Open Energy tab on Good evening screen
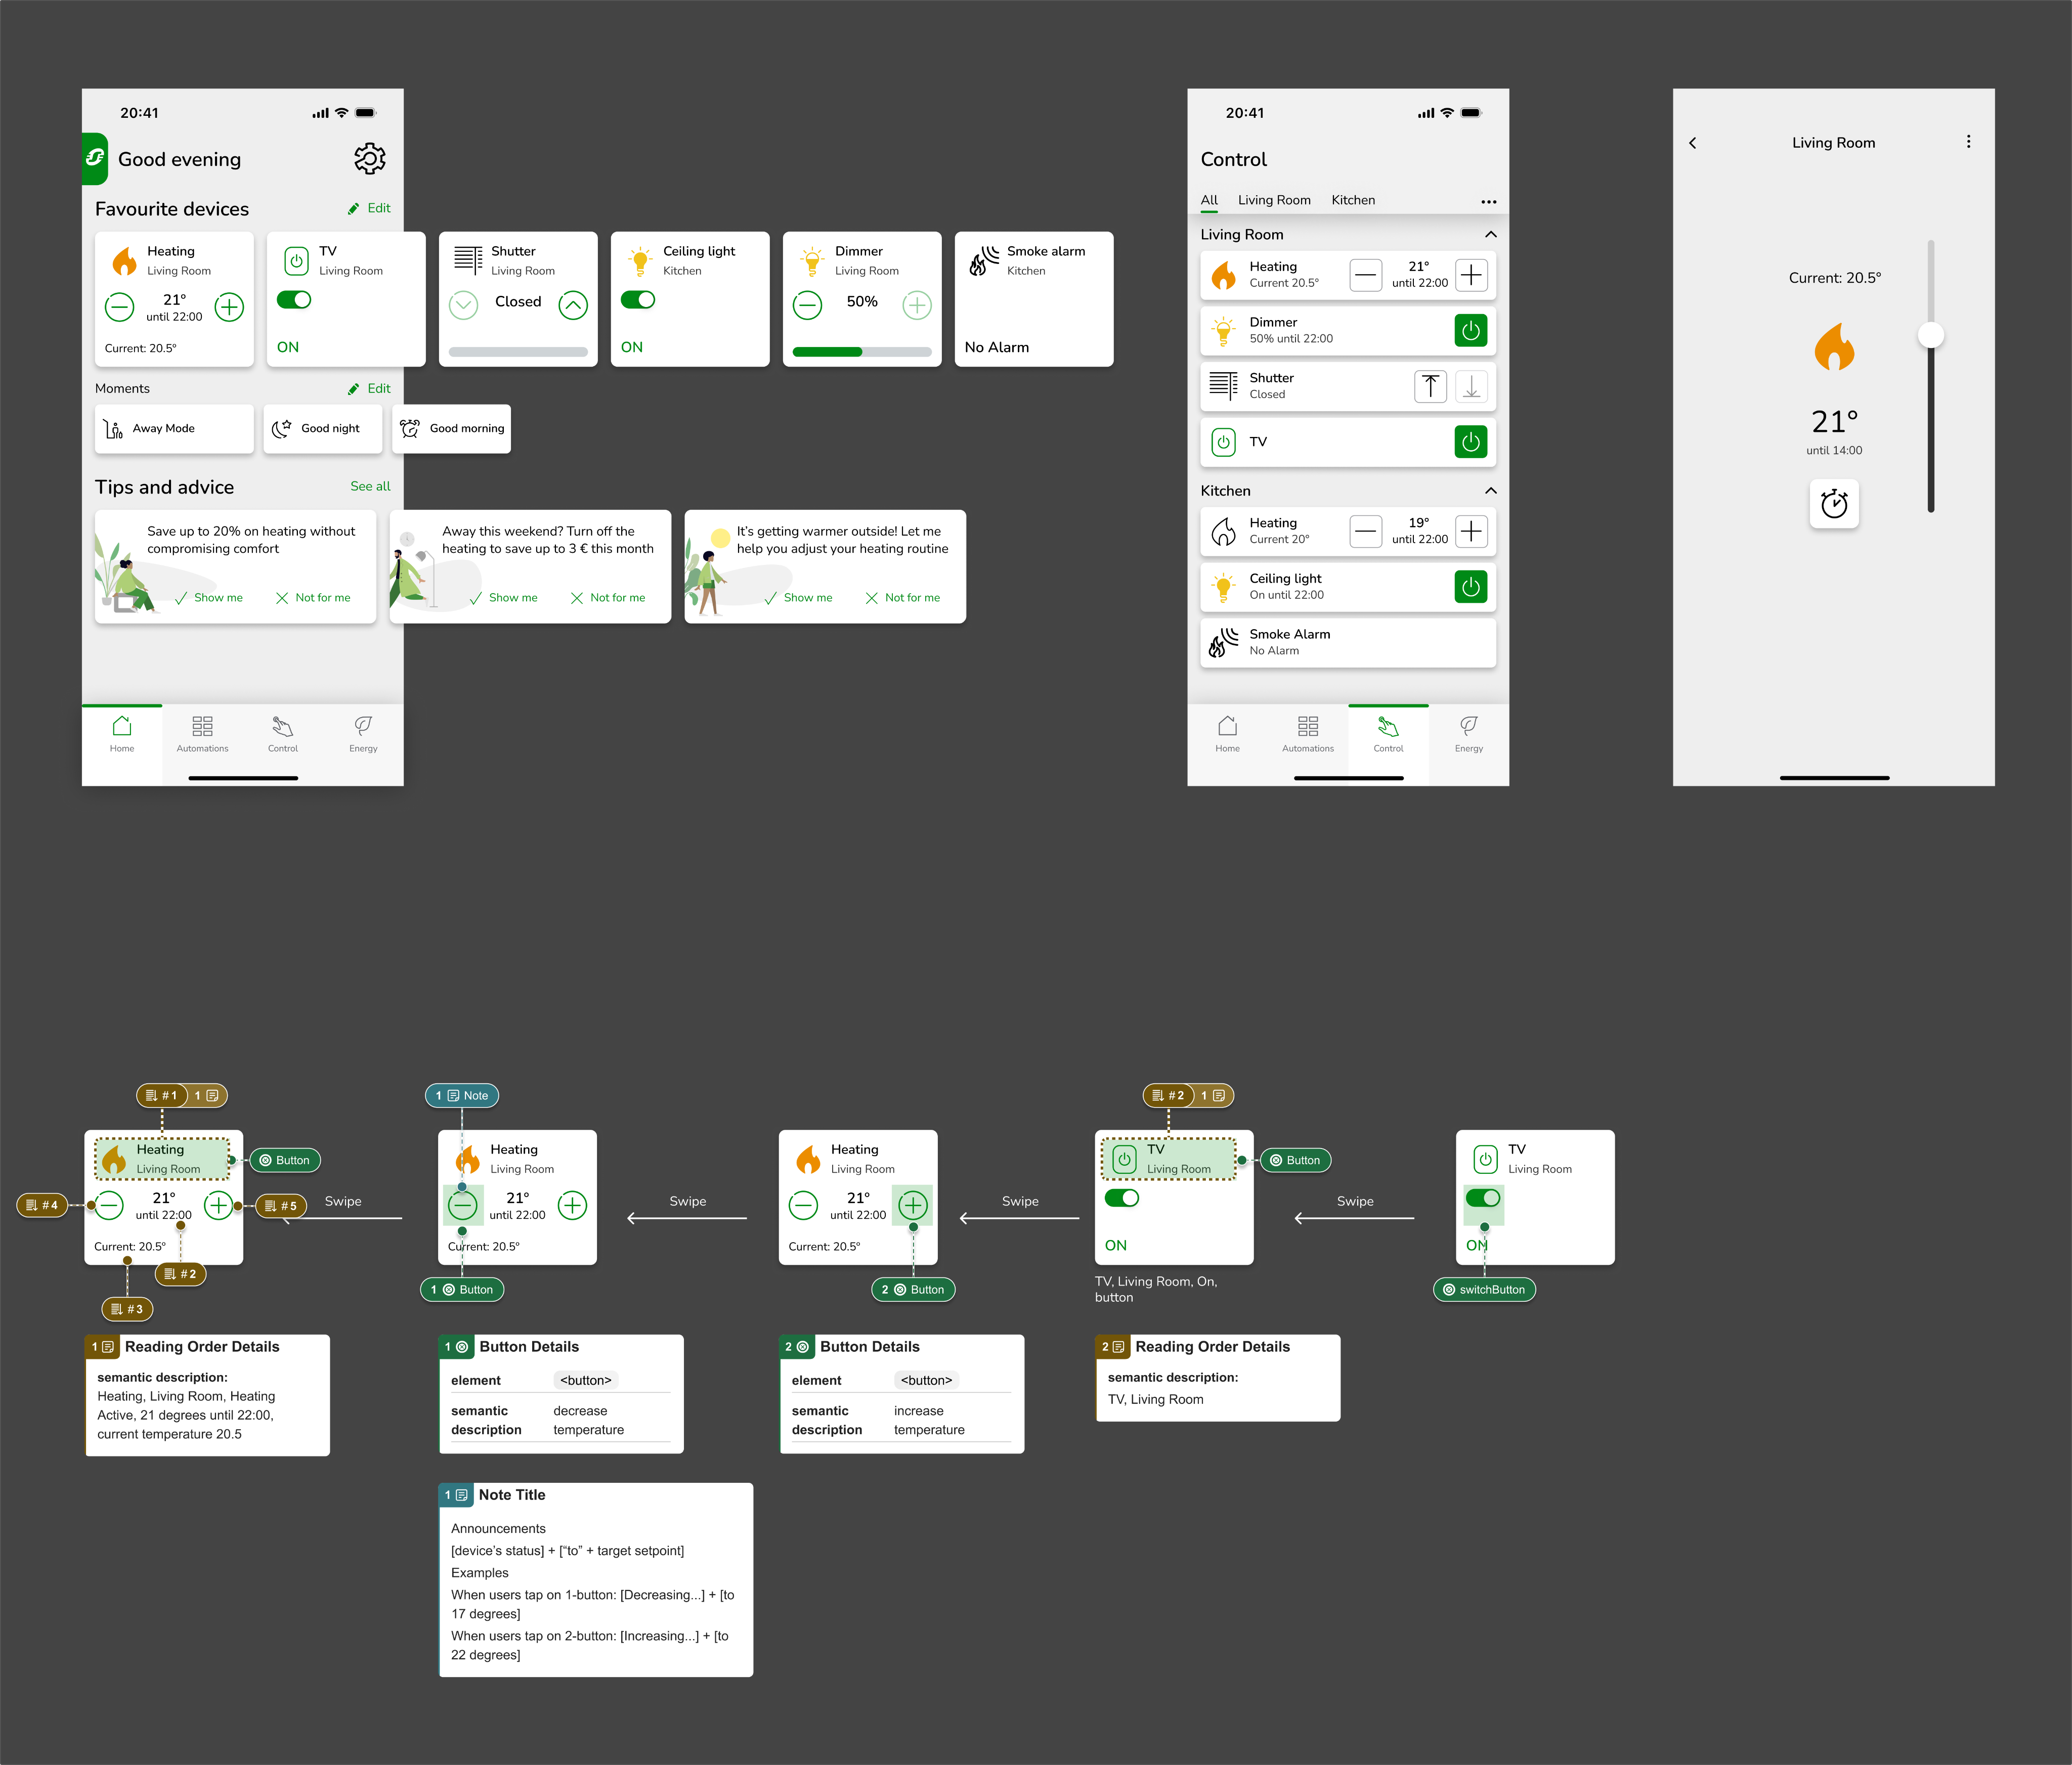The height and width of the screenshot is (1765, 2072). 363,734
